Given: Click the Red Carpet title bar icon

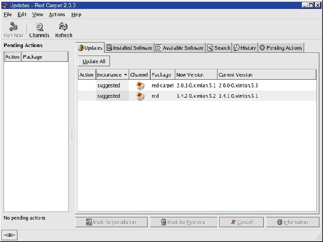Looking at the screenshot, I should tap(5, 5).
